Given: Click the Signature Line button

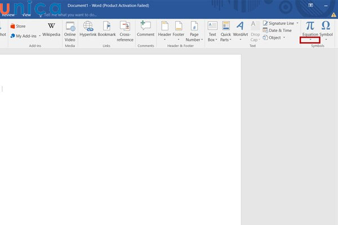Looking at the screenshot, I should pos(281,24).
